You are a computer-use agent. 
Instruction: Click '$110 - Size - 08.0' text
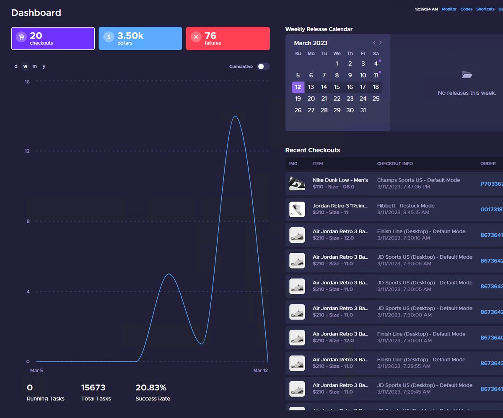[334, 187]
